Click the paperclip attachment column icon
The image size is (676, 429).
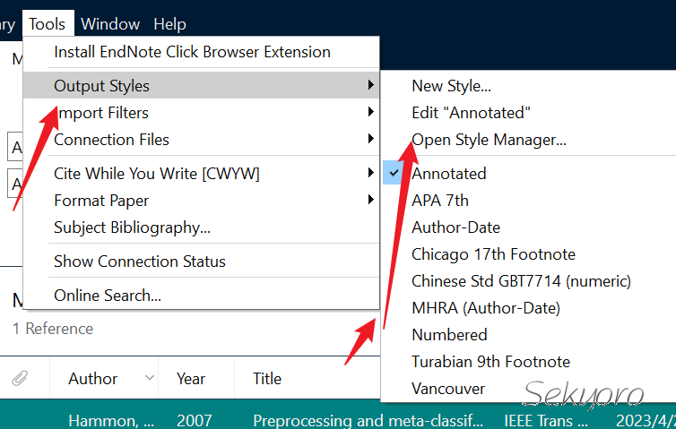pyautogui.click(x=20, y=379)
